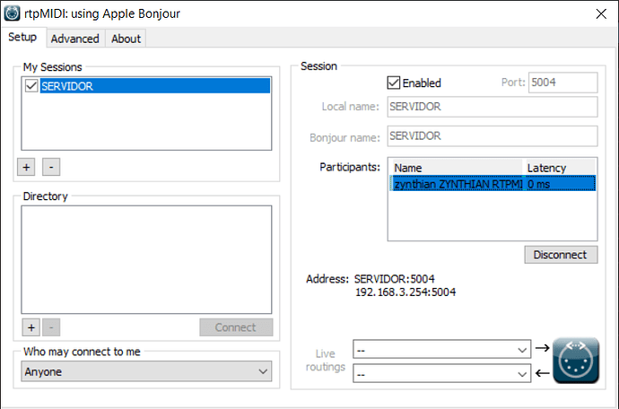Remove session with minus button under My Sessions
The image size is (619, 409).
pyautogui.click(x=51, y=167)
